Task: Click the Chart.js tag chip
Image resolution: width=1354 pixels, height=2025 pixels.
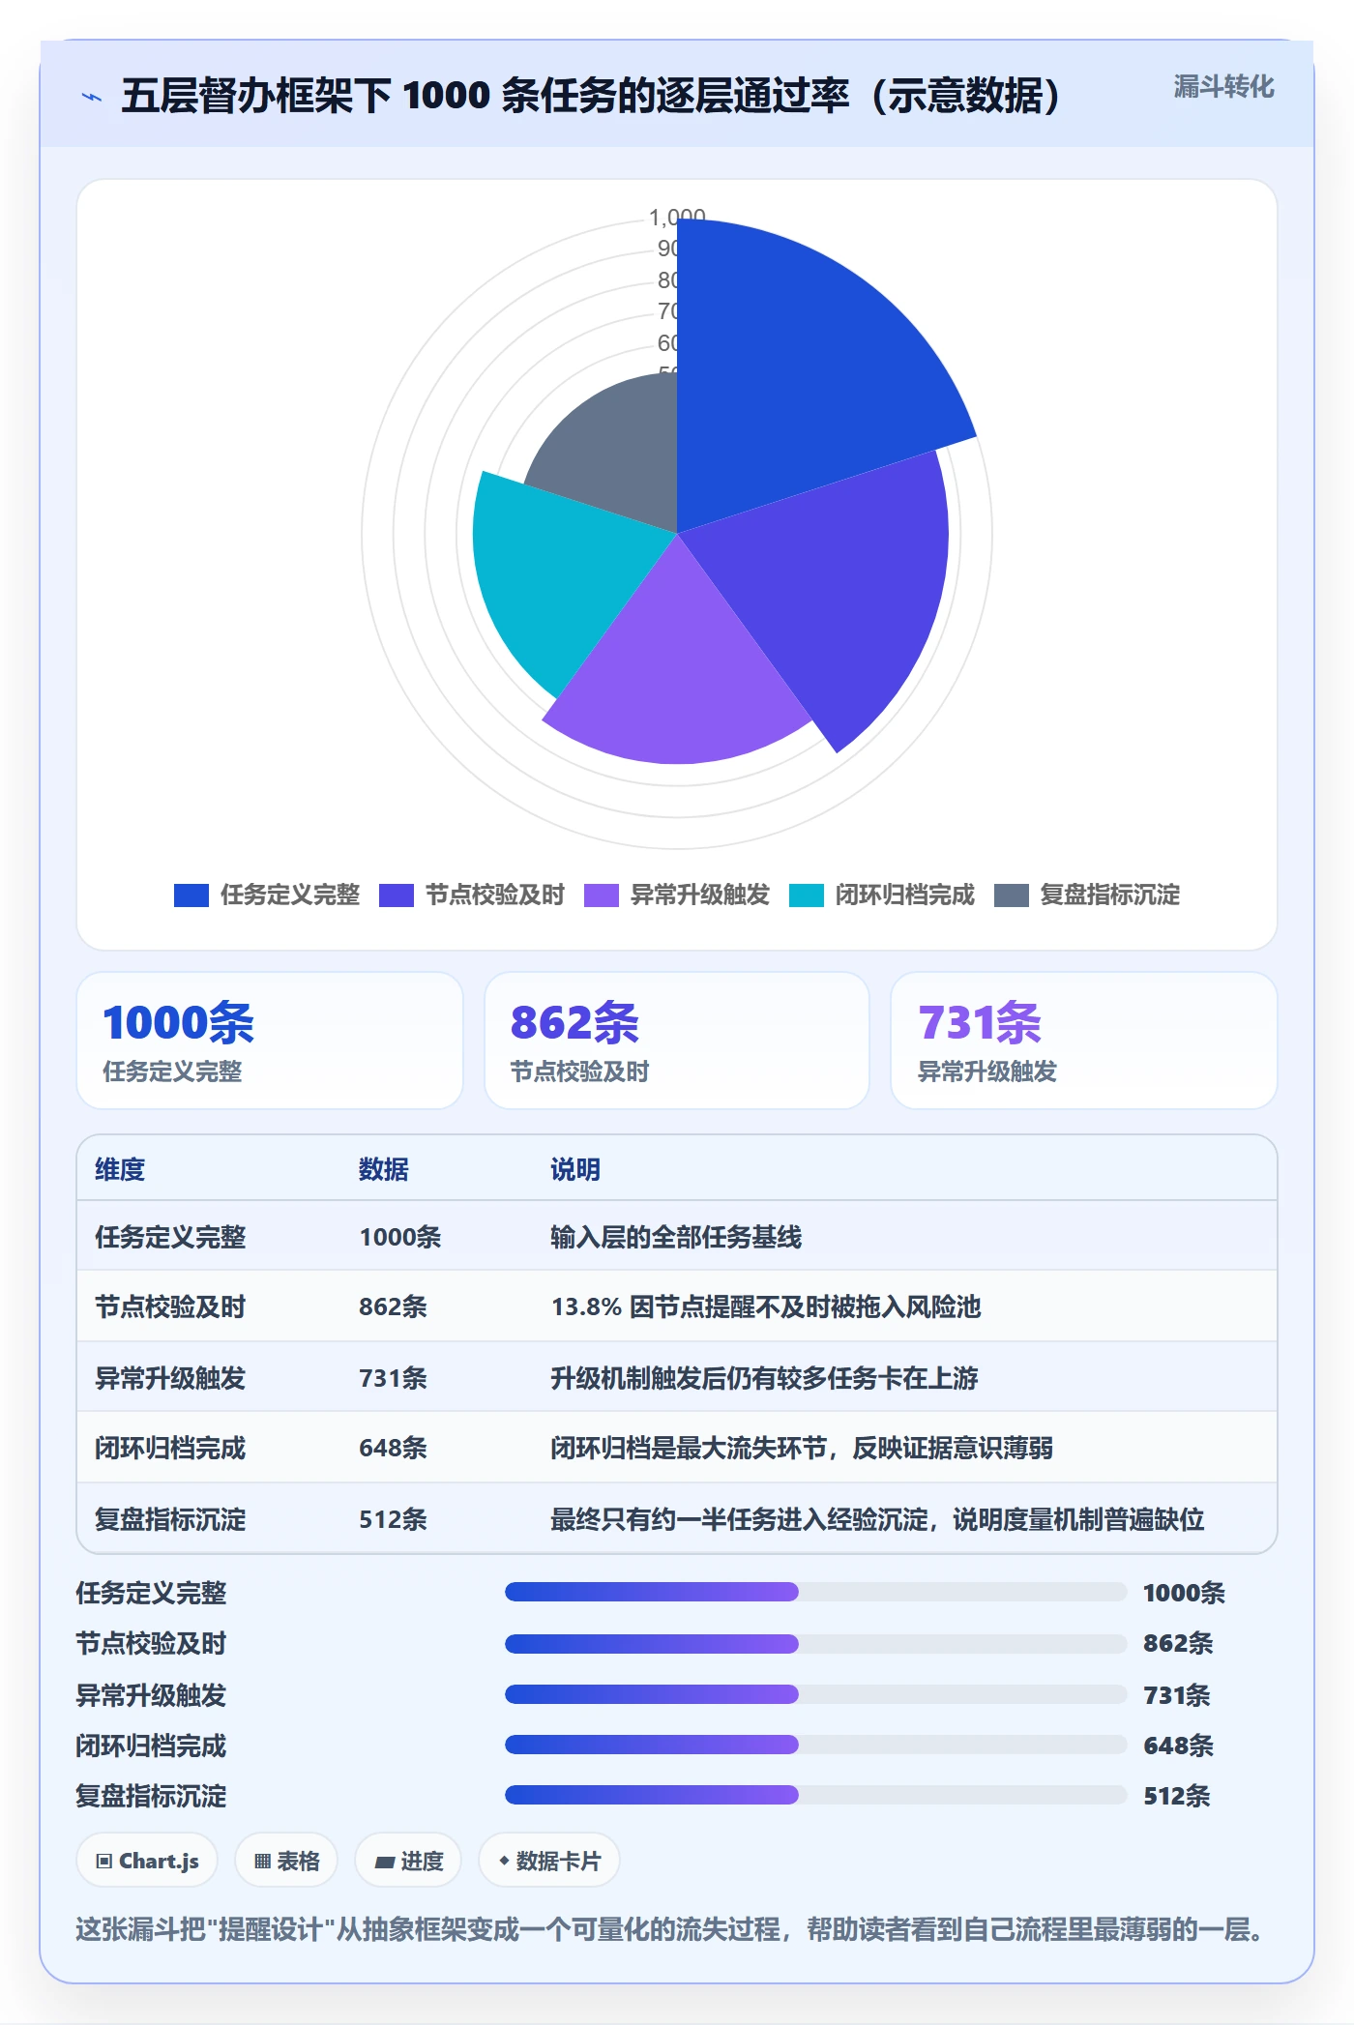Action: [147, 1861]
